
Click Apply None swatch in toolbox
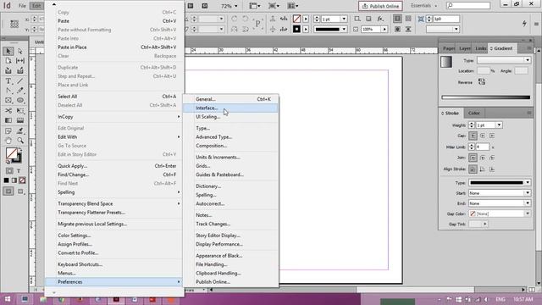coord(23,180)
